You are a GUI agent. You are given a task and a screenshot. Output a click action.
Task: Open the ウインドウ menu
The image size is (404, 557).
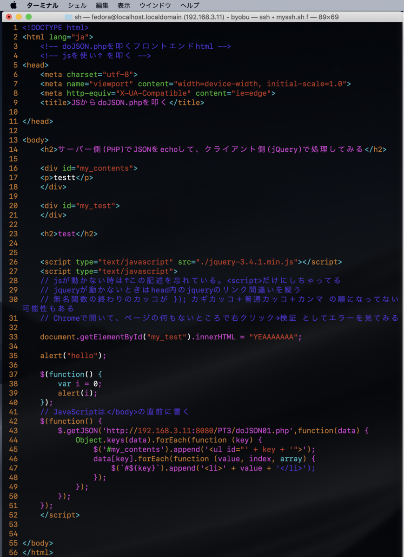coord(155,6)
